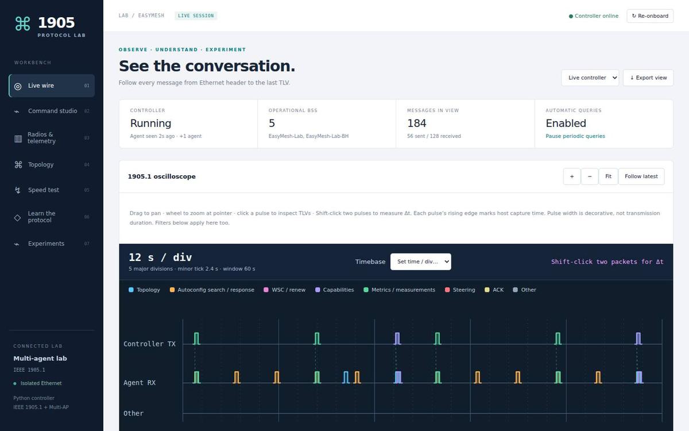Click the Pause periodic queries link
Screen dimensions: 689x431
pyautogui.click(x=575, y=136)
